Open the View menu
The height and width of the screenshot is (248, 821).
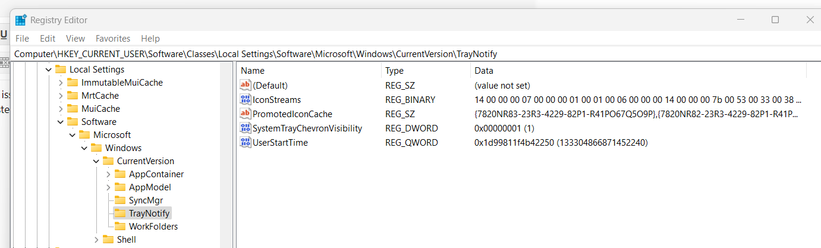point(76,39)
